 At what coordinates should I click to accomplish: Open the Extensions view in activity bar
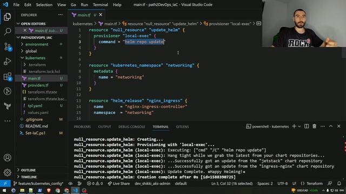[8, 77]
